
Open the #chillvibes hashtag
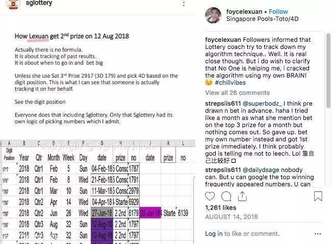230,83
